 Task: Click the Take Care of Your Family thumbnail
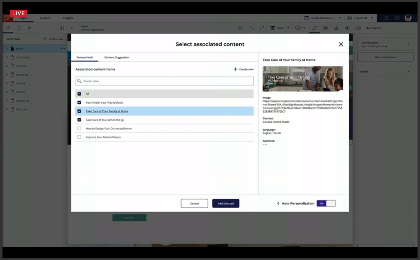(x=303, y=79)
